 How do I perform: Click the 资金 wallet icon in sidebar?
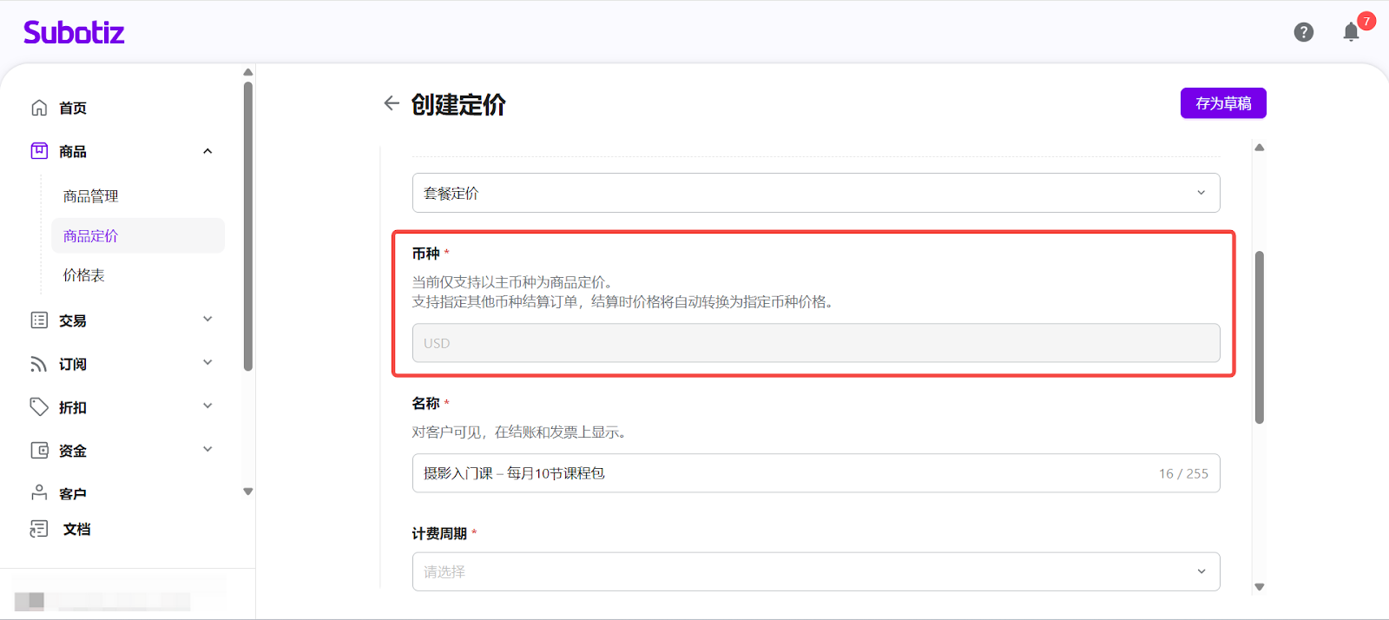pyautogui.click(x=39, y=450)
